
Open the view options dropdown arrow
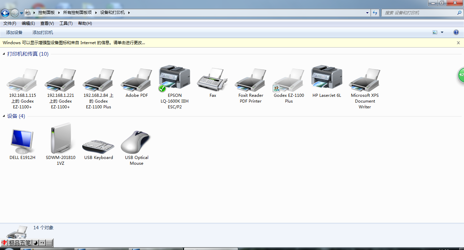442,33
